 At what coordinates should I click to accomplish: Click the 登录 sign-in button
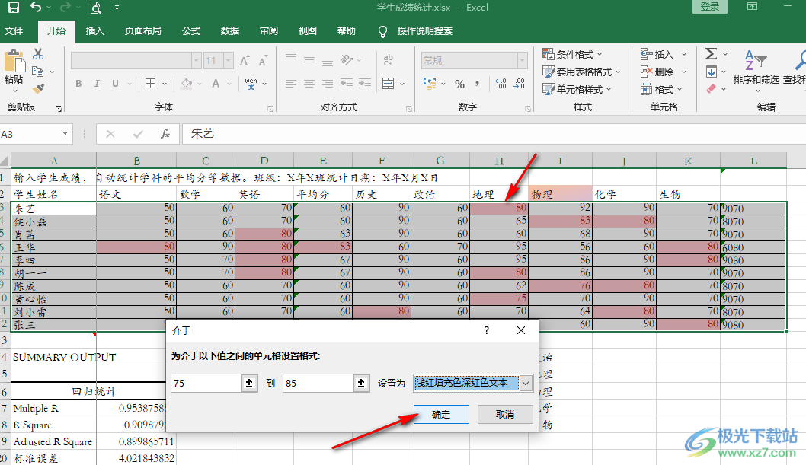[710, 7]
